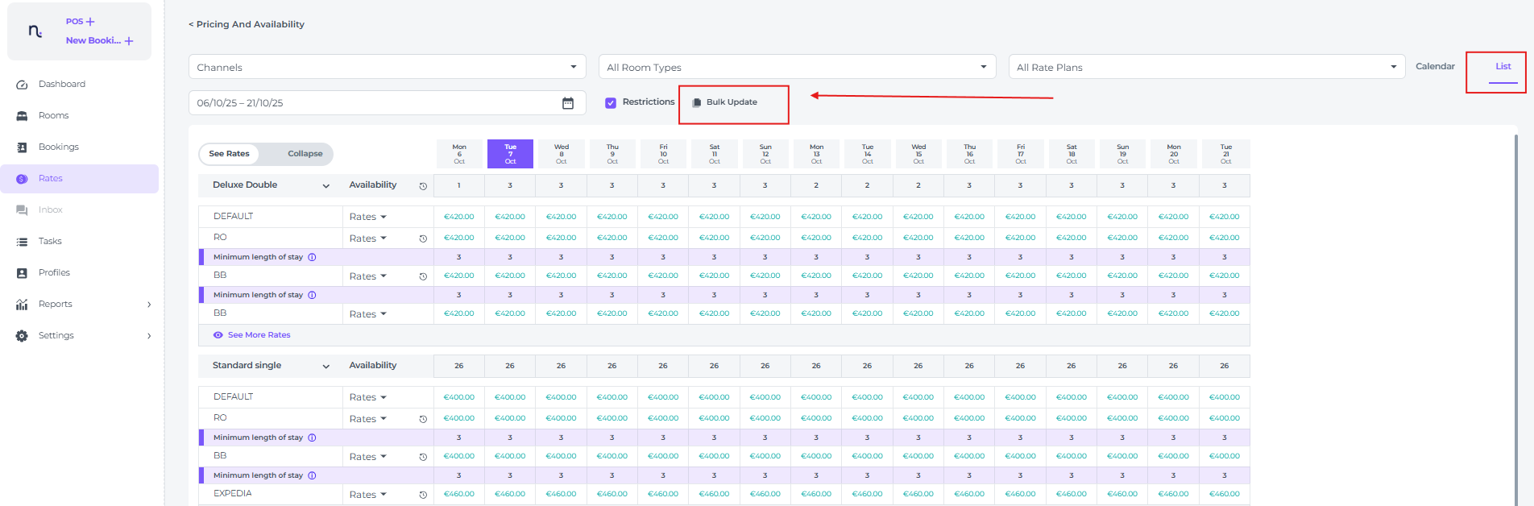This screenshot has height=506, width=1534.
Task: Click info icon beside first Minimum length of stay
Action: pyautogui.click(x=313, y=258)
